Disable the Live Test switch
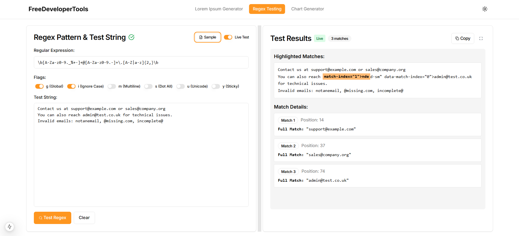The image size is (519, 236). 228,37
